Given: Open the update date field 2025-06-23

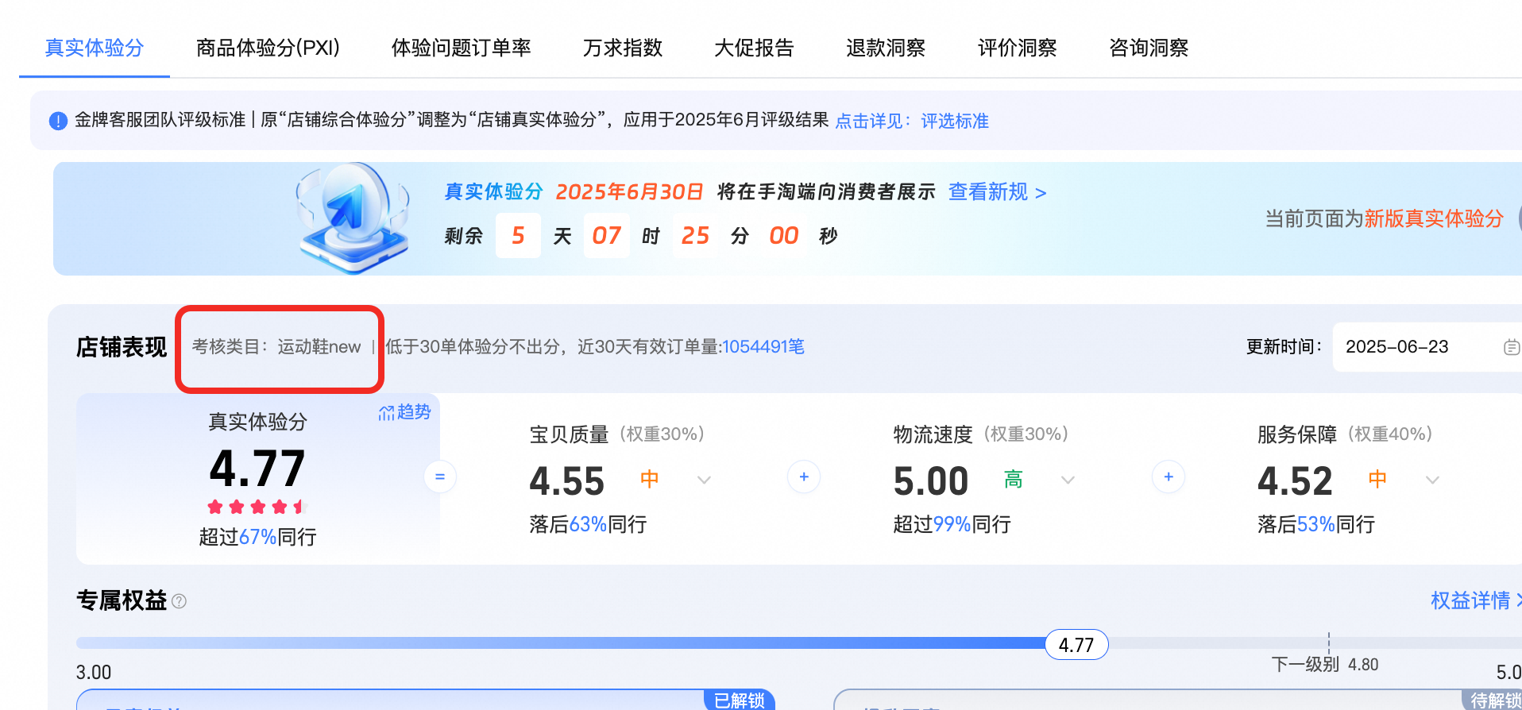Looking at the screenshot, I should [x=1427, y=347].
